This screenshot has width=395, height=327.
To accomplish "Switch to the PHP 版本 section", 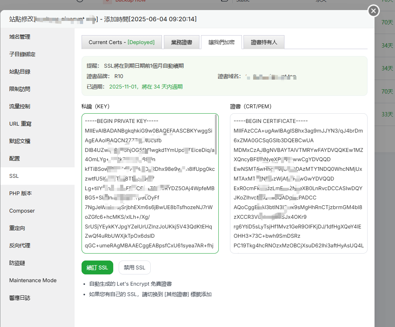I will (20, 194).
